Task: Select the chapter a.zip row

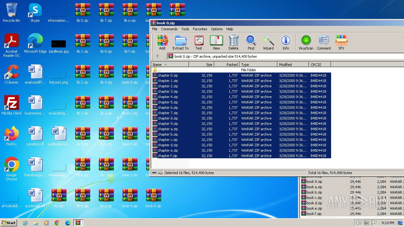Action: click(241, 129)
